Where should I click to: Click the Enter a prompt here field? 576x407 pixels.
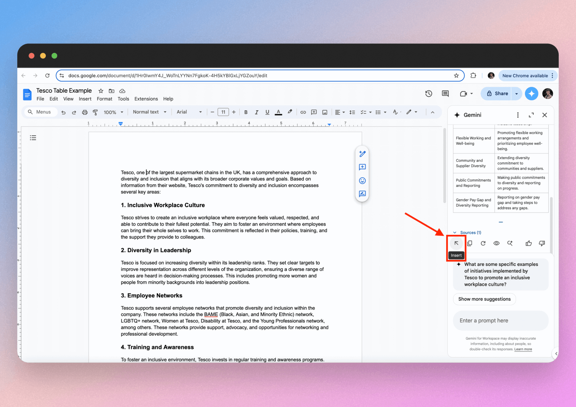pos(500,320)
